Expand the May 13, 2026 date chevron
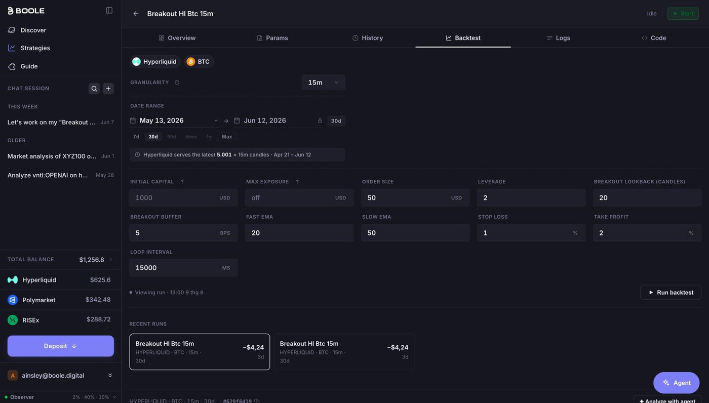Viewport: 709px width, 403px height. click(216, 120)
